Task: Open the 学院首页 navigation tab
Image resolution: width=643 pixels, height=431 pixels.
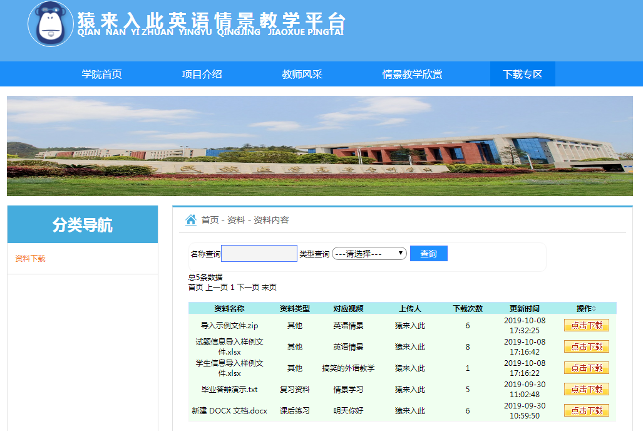Action: click(x=101, y=74)
